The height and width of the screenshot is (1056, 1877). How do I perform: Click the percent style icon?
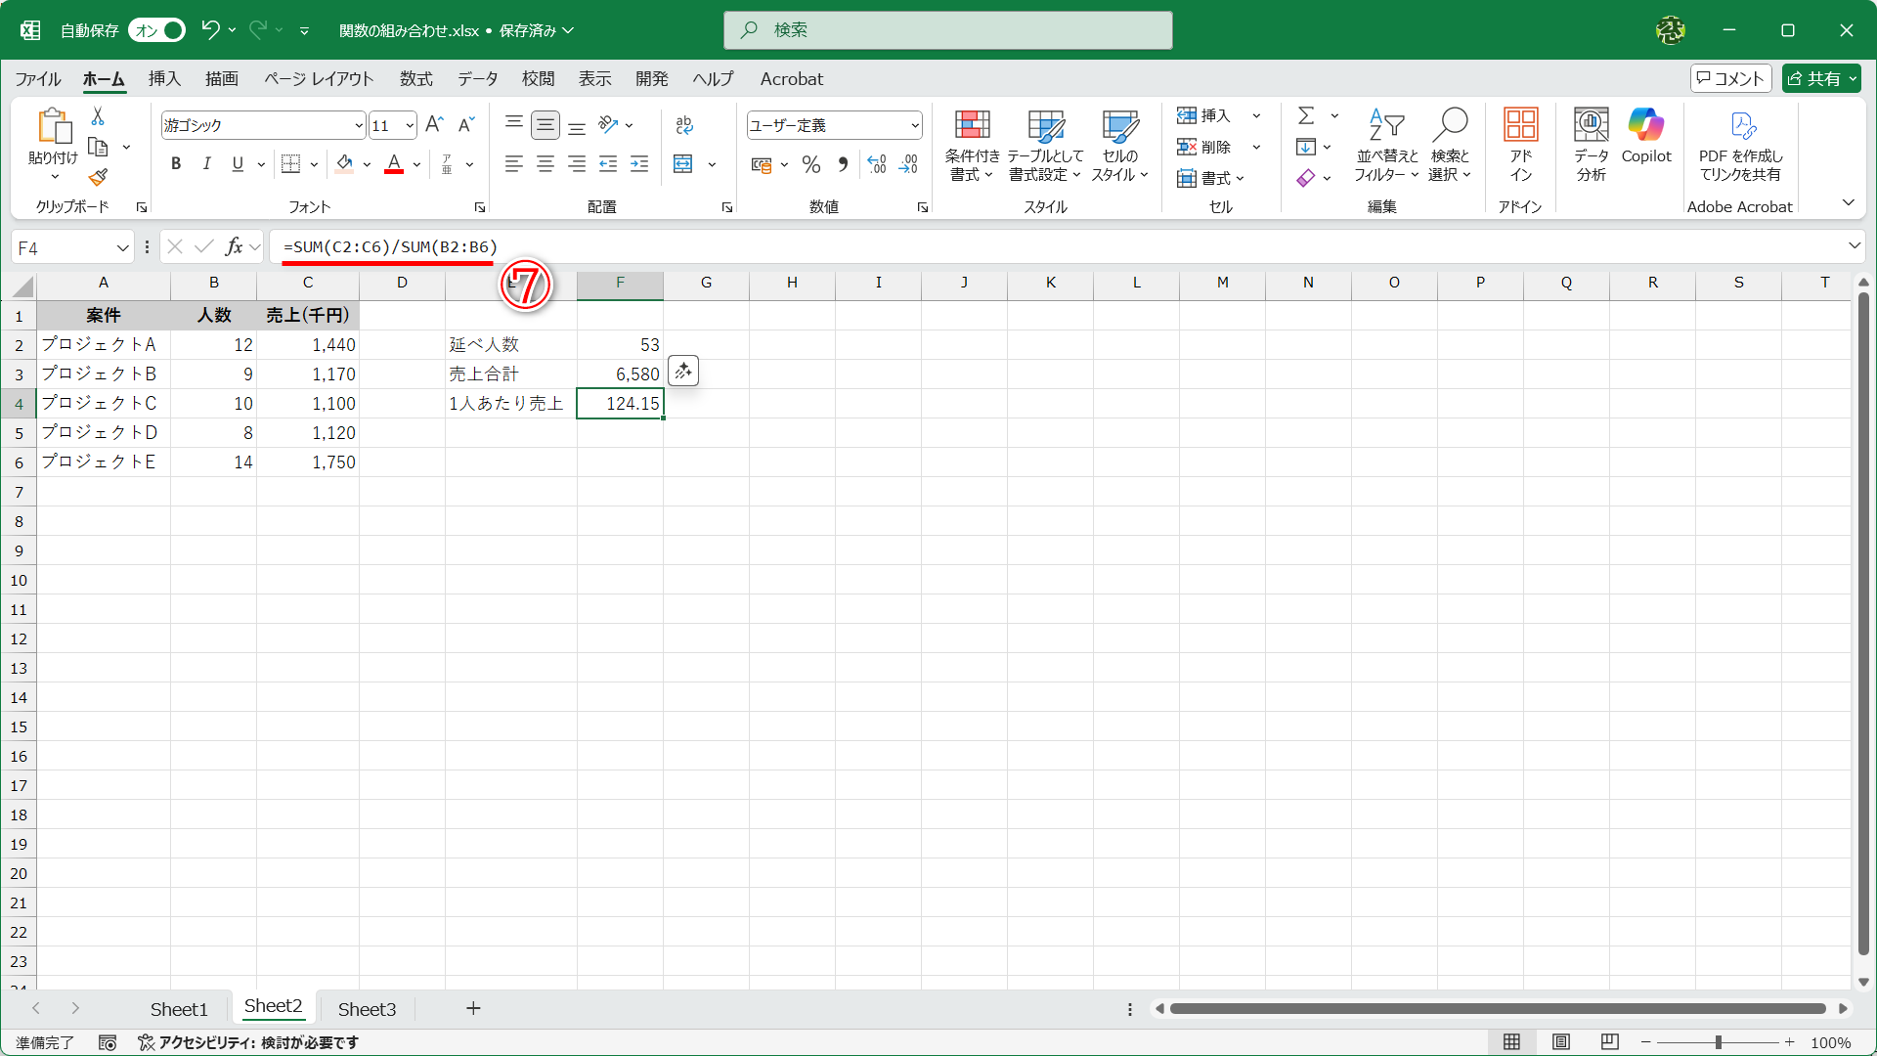point(810,164)
